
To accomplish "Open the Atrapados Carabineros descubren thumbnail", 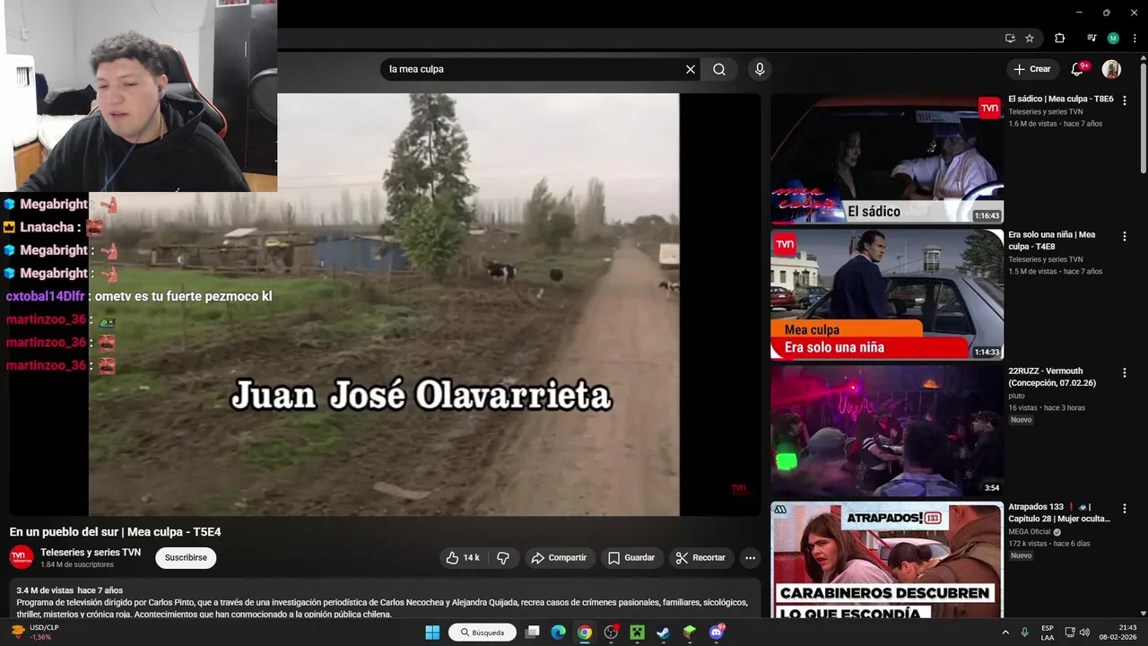I will (887, 560).
